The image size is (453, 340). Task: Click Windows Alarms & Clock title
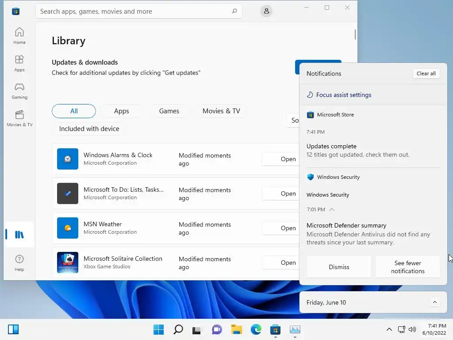118,155
